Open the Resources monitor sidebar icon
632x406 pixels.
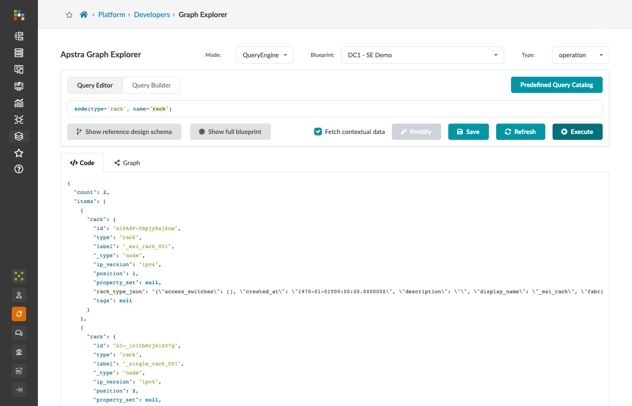tap(19, 86)
